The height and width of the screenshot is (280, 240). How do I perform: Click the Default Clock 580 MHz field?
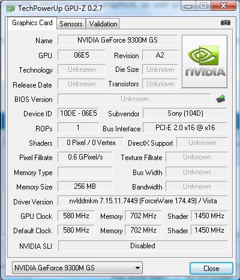76,230
